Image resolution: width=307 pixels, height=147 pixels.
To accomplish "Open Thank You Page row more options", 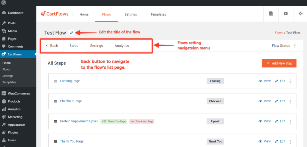I will 290,142.
